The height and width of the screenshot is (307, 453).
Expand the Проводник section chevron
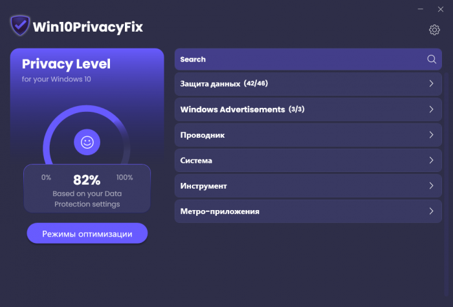tap(431, 135)
